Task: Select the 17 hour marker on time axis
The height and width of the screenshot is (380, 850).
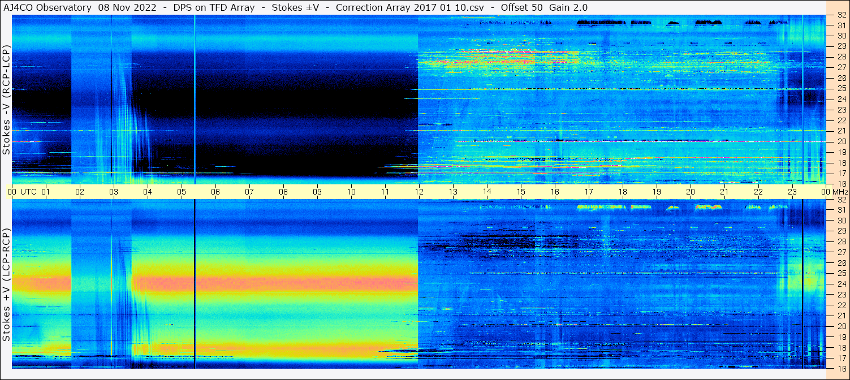Action: tap(589, 192)
